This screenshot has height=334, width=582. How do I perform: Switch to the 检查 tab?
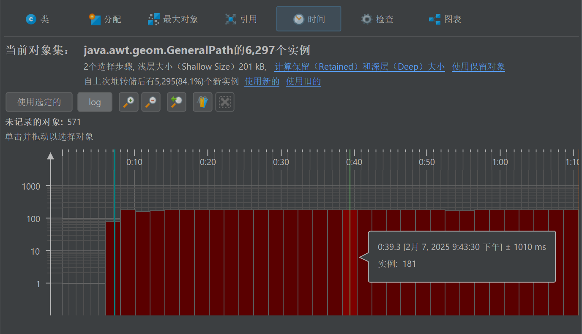click(377, 19)
